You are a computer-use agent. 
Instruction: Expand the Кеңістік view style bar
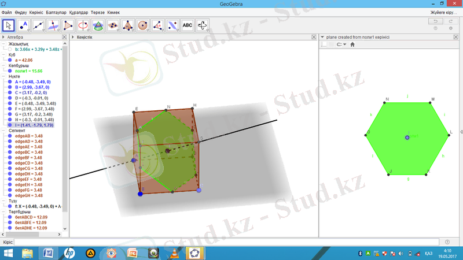point(73,37)
